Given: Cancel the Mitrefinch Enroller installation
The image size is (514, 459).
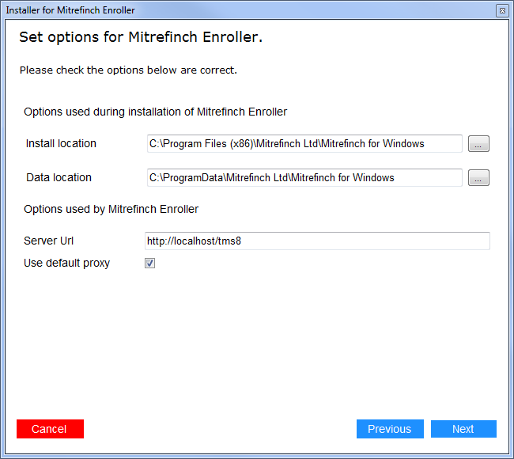Looking at the screenshot, I should [x=50, y=429].
